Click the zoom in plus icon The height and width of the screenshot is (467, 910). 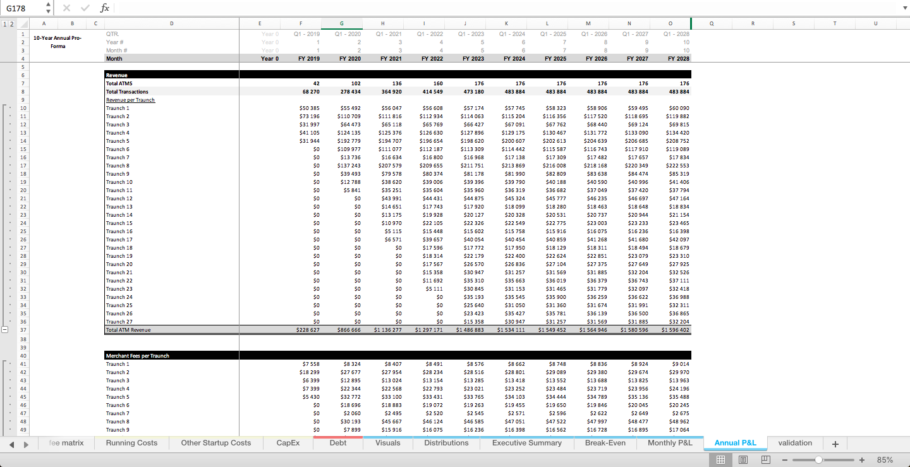tap(861, 459)
